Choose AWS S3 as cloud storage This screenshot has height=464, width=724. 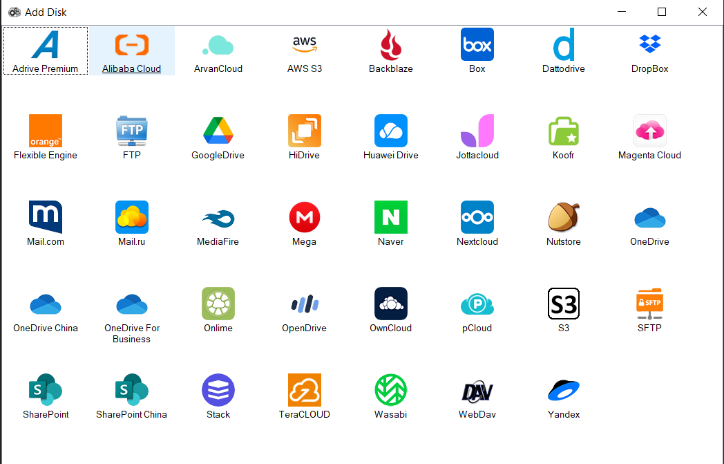coord(304,50)
